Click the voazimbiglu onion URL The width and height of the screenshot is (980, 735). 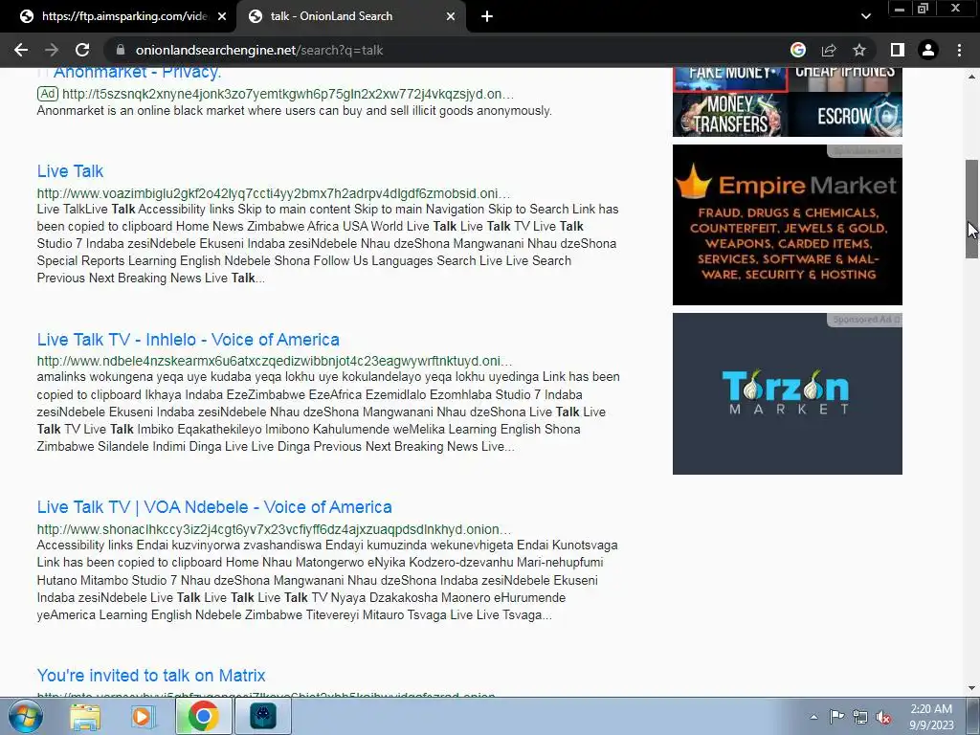click(273, 193)
